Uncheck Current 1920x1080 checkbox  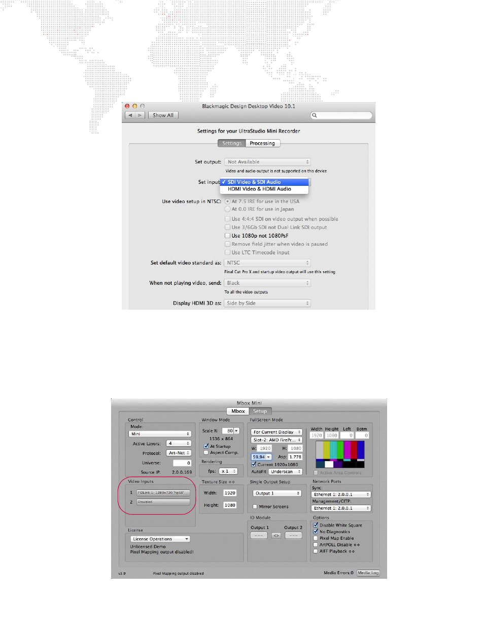[254, 465]
